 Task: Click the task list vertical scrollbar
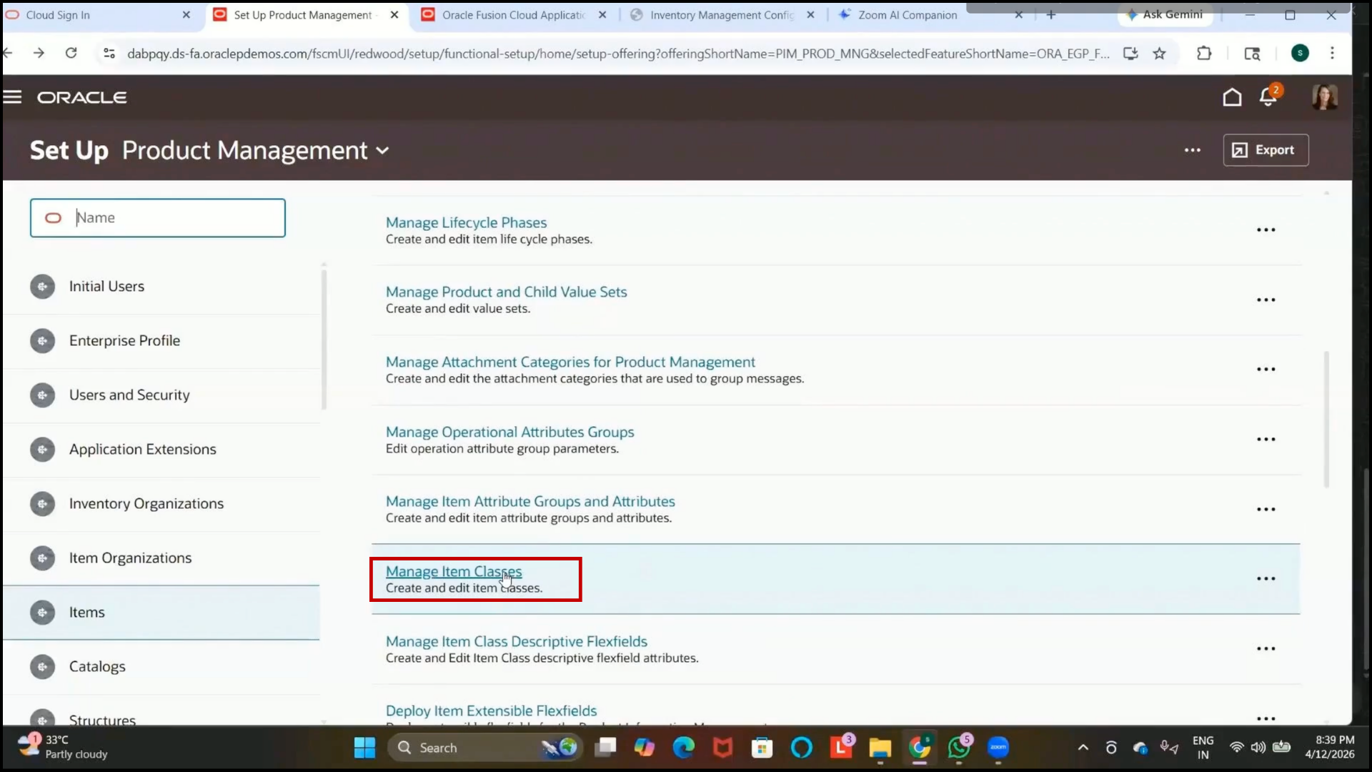point(1326,420)
